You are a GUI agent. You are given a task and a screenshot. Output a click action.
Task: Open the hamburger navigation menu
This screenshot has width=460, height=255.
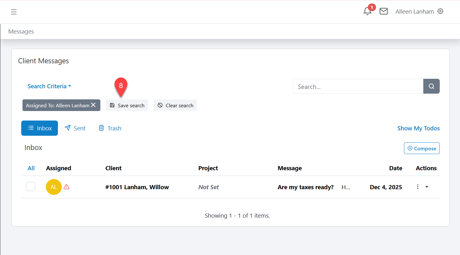coord(14,12)
